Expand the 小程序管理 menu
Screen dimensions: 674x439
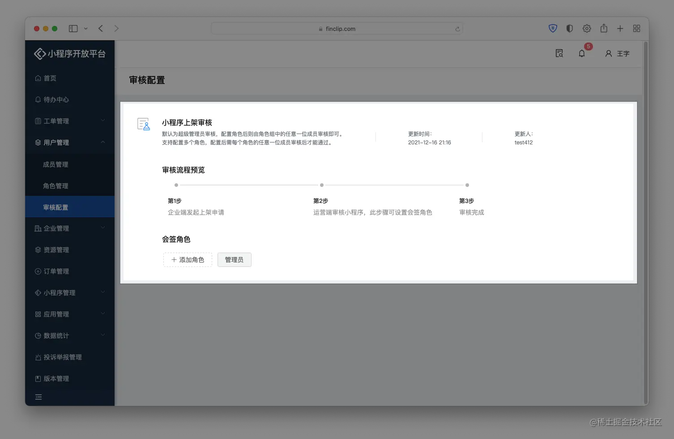70,293
